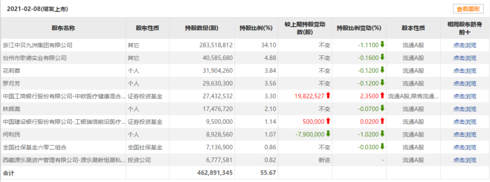Open 点击浏览 link in 花莉蓉 row

465,70
